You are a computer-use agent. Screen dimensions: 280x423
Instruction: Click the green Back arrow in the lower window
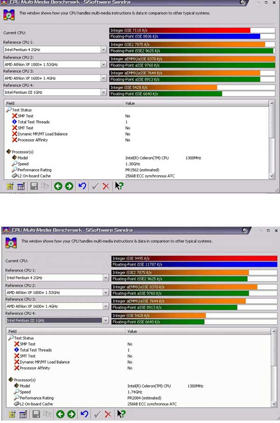coord(60,414)
